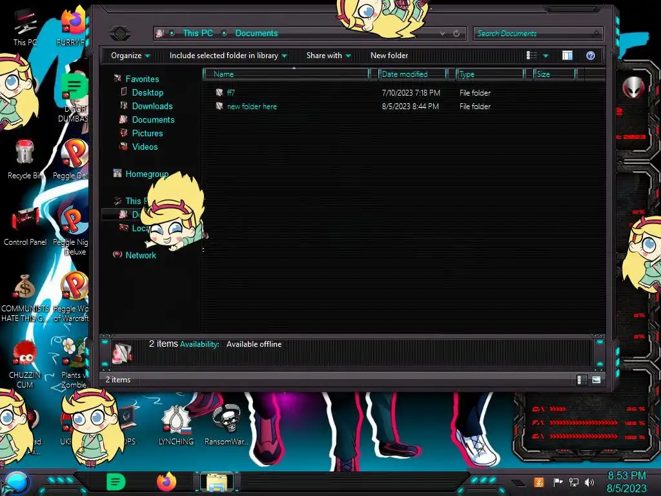Click This PC in the address bar
The height and width of the screenshot is (496, 661).
click(x=198, y=33)
